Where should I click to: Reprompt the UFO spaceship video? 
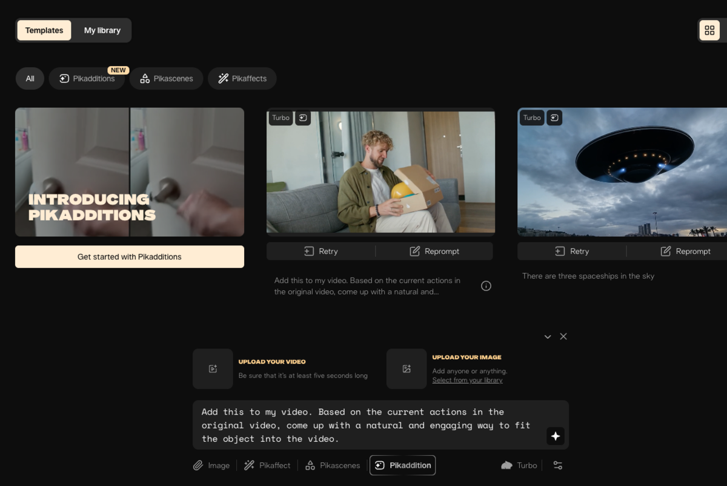pyautogui.click(x=685, y=251)
